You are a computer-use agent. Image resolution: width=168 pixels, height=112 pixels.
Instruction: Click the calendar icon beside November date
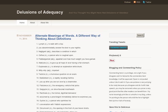(x=18, y=36)
